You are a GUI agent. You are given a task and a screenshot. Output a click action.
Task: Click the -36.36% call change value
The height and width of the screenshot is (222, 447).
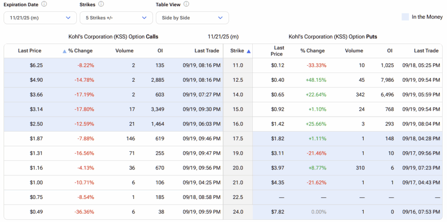[x=84, y=212]
